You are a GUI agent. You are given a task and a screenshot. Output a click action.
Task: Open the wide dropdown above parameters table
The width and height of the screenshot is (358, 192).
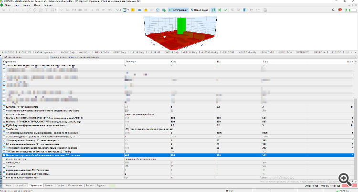pos(203,57)
